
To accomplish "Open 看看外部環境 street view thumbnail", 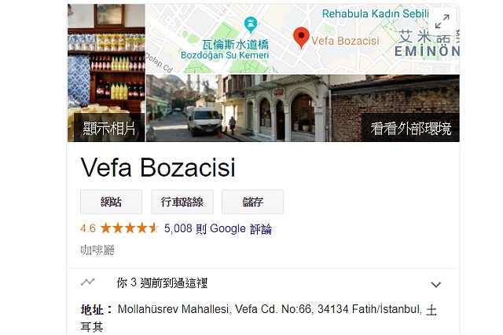I will tap(303, 108).
